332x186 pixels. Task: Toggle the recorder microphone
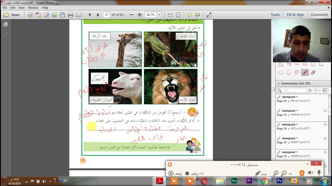point(319,173)
